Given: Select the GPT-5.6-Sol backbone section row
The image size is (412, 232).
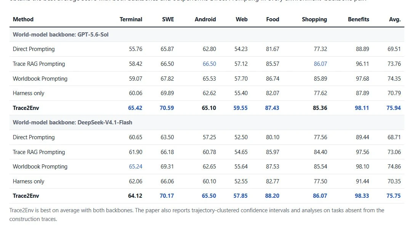Looking at the screenshot, I should pyautogui.click(x=207, y=35).
